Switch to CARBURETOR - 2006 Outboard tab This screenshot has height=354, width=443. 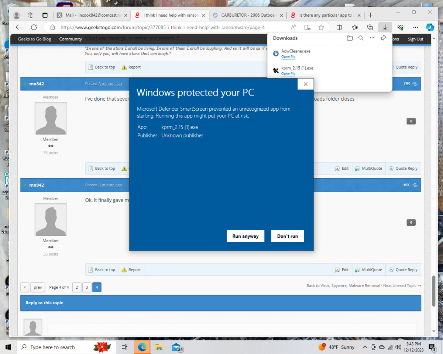coord(248,15)
